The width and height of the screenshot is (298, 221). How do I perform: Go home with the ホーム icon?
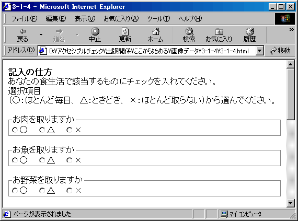156,31
